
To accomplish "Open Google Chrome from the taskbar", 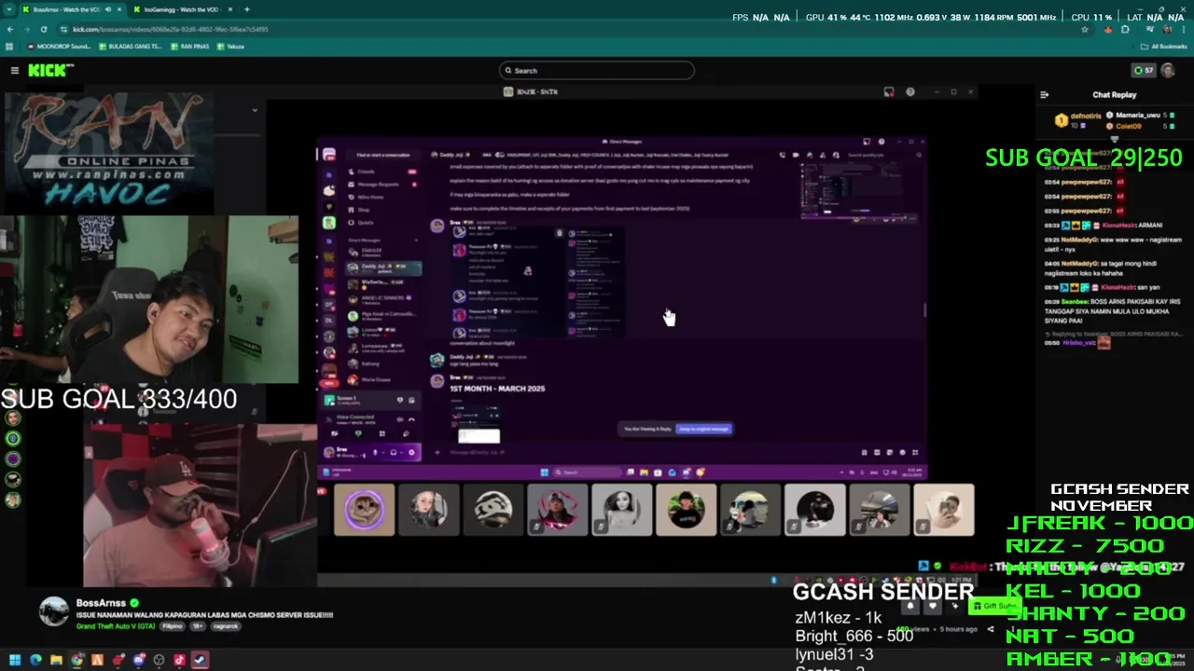I will click(76, 660).
